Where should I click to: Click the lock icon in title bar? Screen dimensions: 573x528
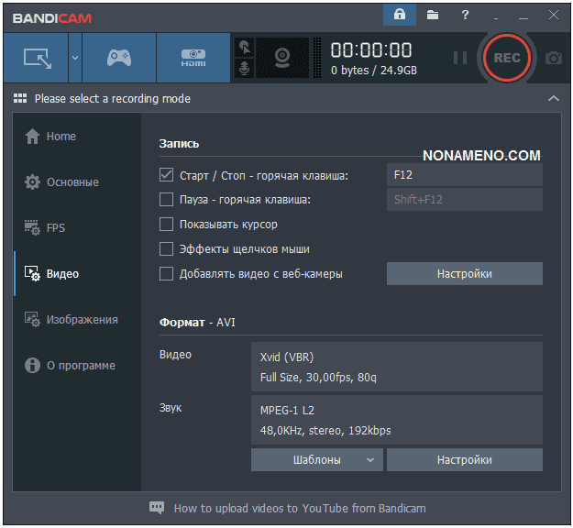400,15
